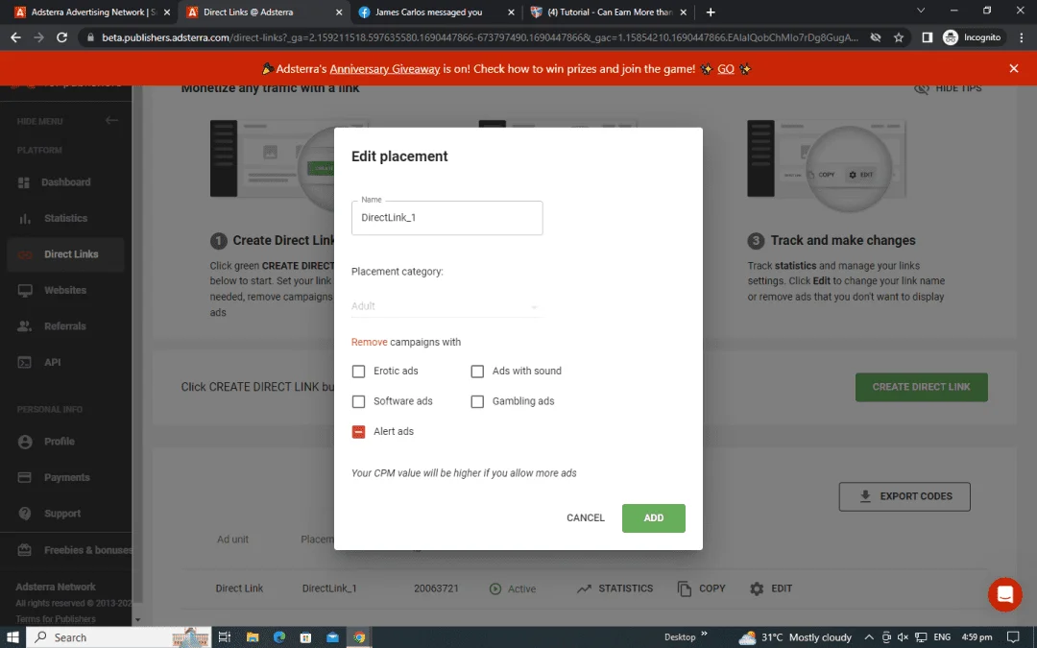The height and width of the screenshot is (648, 1037).
Task: Check the Gambling ads checkbox
Action: click(477, 401)
